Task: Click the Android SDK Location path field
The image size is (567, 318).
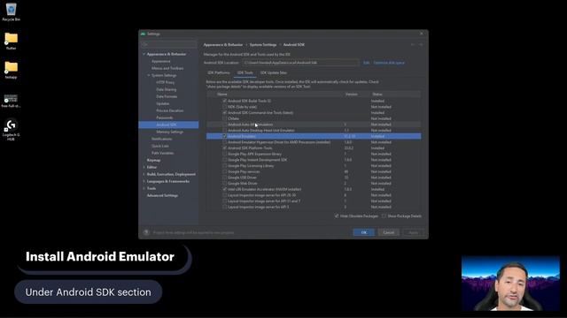Action: pyautogui.click(x=300, y=63)
